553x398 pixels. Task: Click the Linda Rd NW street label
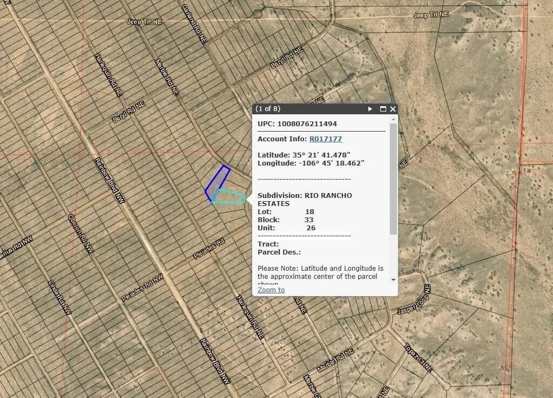(x=59, y=297)
